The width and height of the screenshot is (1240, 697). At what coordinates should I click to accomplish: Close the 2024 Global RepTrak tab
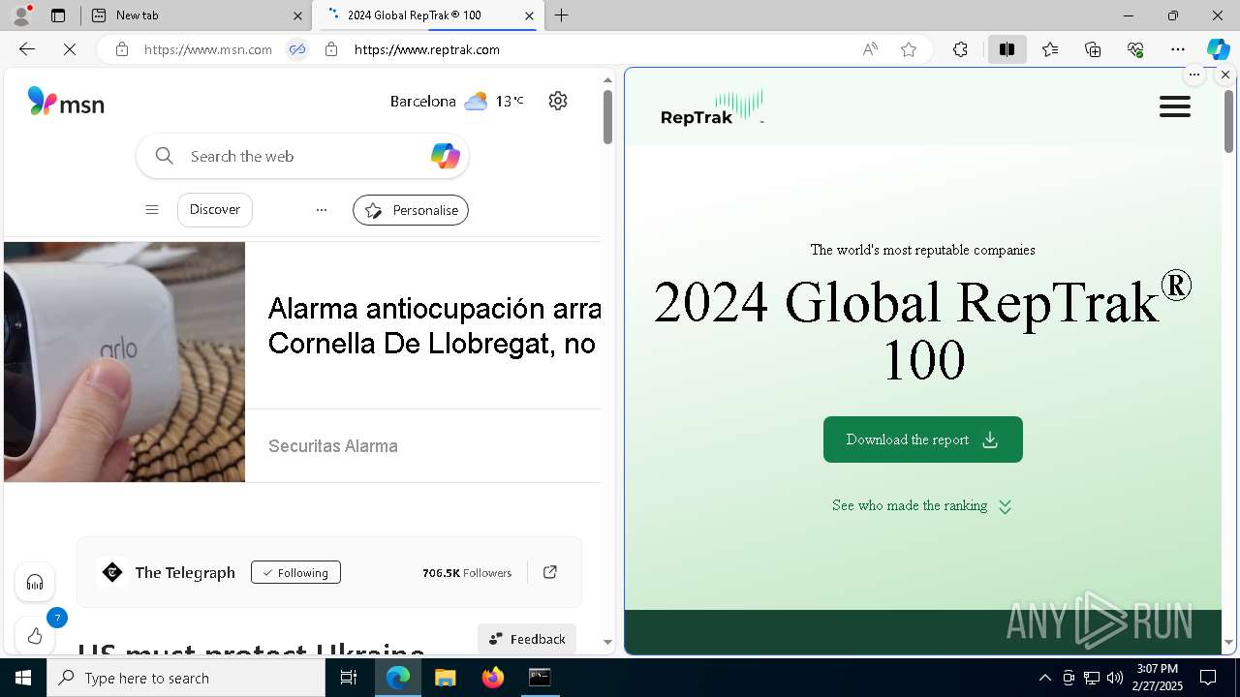click(529, 15)
